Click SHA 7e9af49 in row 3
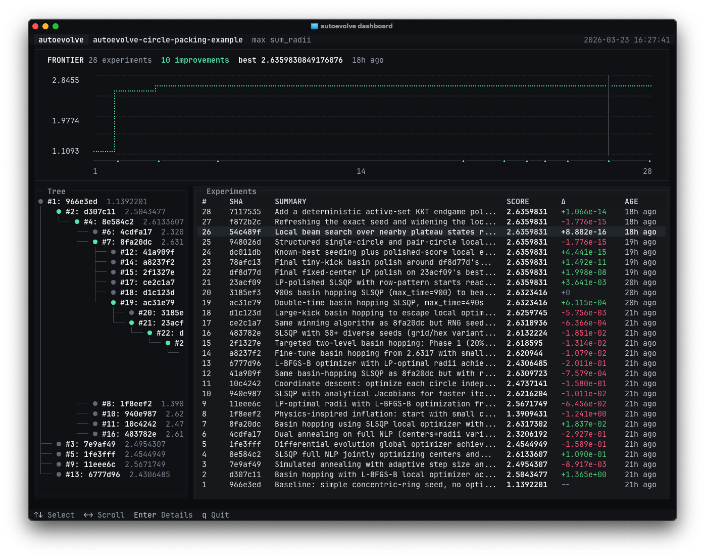The image size is (705, 558). click(245, 464)
